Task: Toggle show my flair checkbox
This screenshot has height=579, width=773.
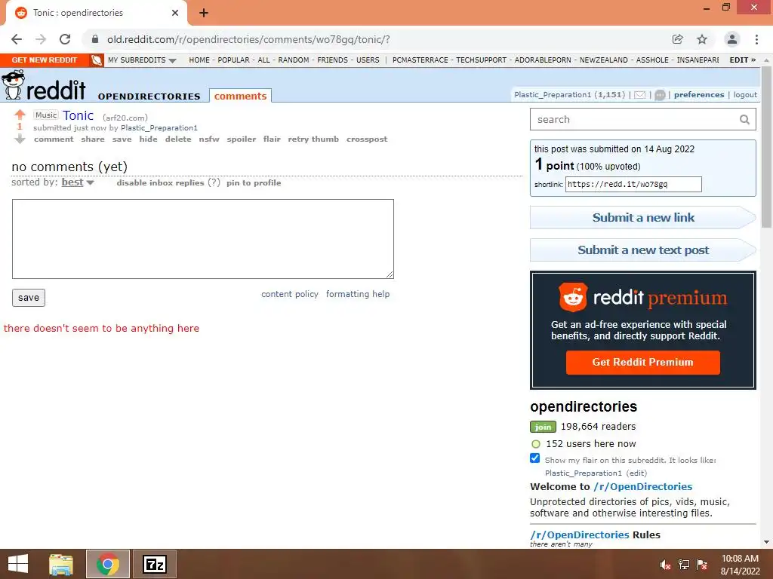Action: pos(535,458)
